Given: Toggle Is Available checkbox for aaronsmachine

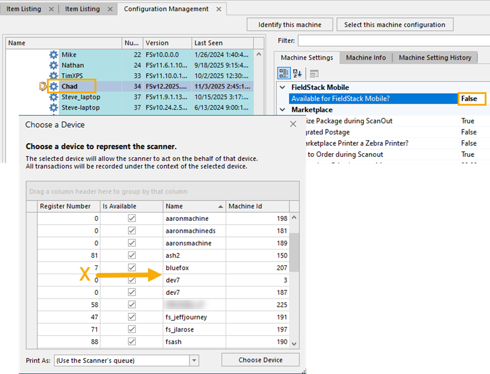Looking at the screenshot, I should (132, 243).
